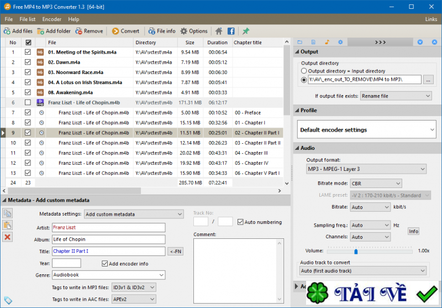Open the Genre dropdown showing Audiobook
Screen dimensions: 442x308
108,275
